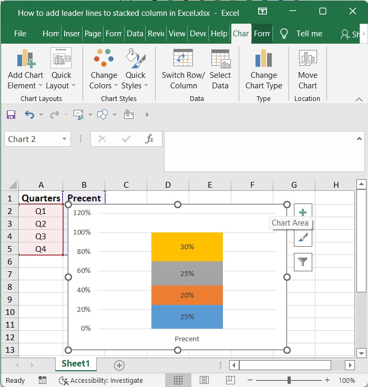Switch to Page Layout view
368x387 pixels.
point(204,380)
